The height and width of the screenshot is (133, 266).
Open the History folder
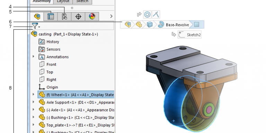pos(49,42)
